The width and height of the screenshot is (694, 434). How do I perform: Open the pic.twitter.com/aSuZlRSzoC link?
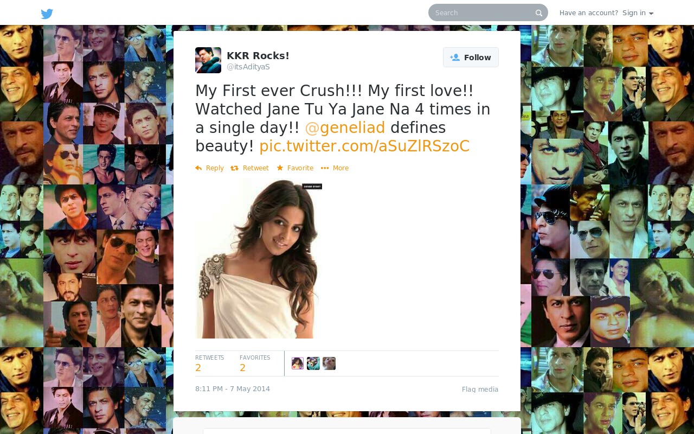364,146
